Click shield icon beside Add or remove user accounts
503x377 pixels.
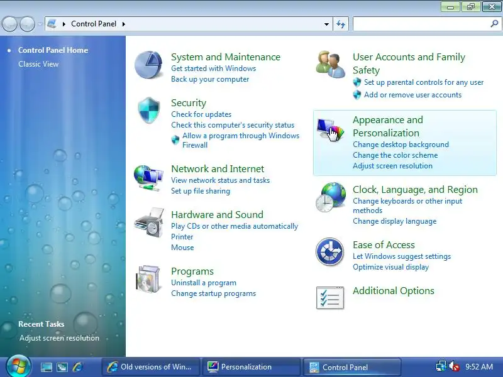357,95
